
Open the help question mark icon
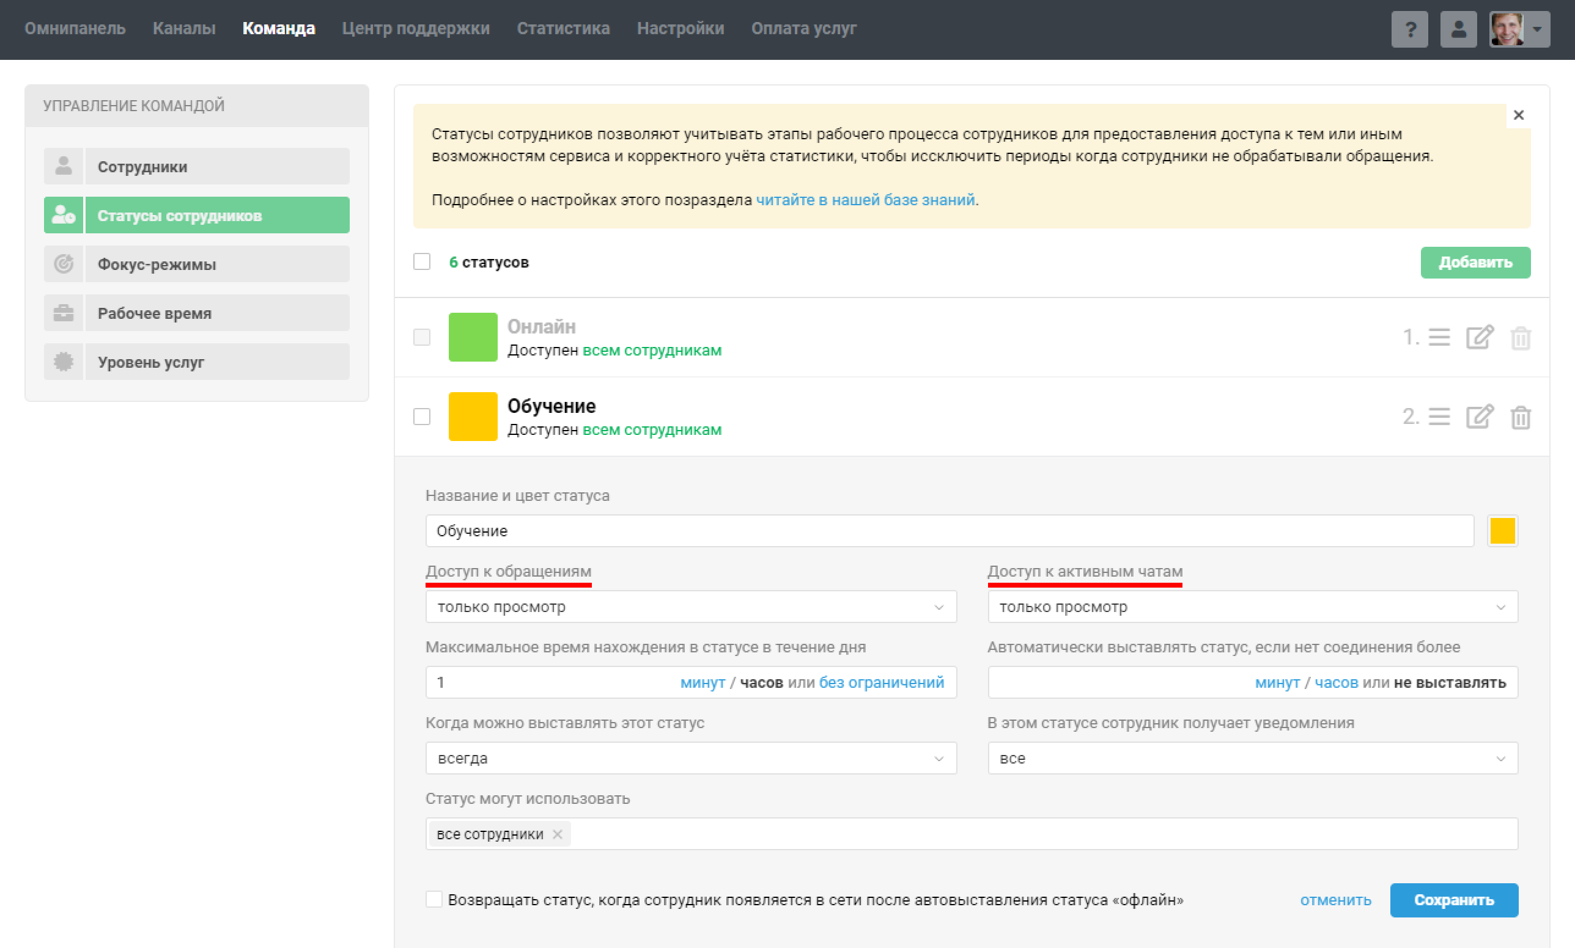[1409, 29]
